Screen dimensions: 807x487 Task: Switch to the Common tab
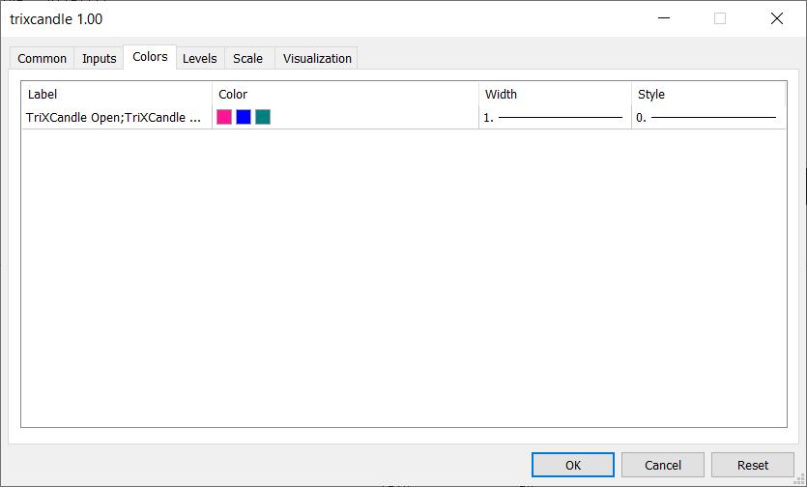pos(43,59)
